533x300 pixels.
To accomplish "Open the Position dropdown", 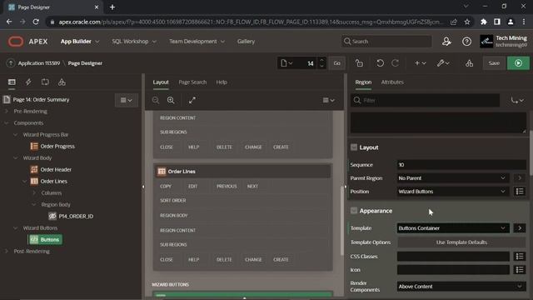I will 453,192.
